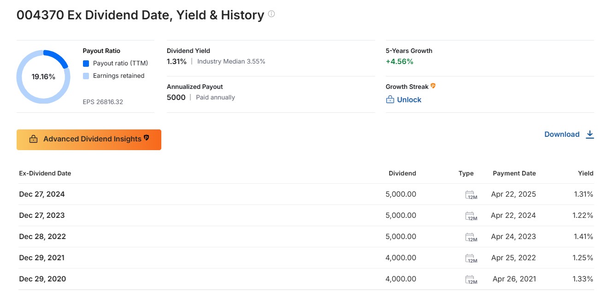The image size is (607, 292).
Task: Click the 19.16% payout donut chart
Action: coord(43,76)
